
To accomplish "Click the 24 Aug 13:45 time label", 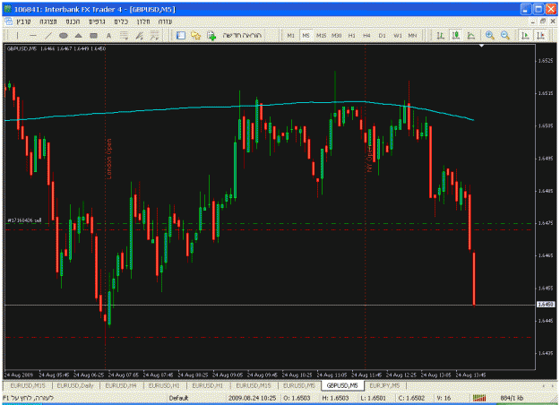I will 470,375.
